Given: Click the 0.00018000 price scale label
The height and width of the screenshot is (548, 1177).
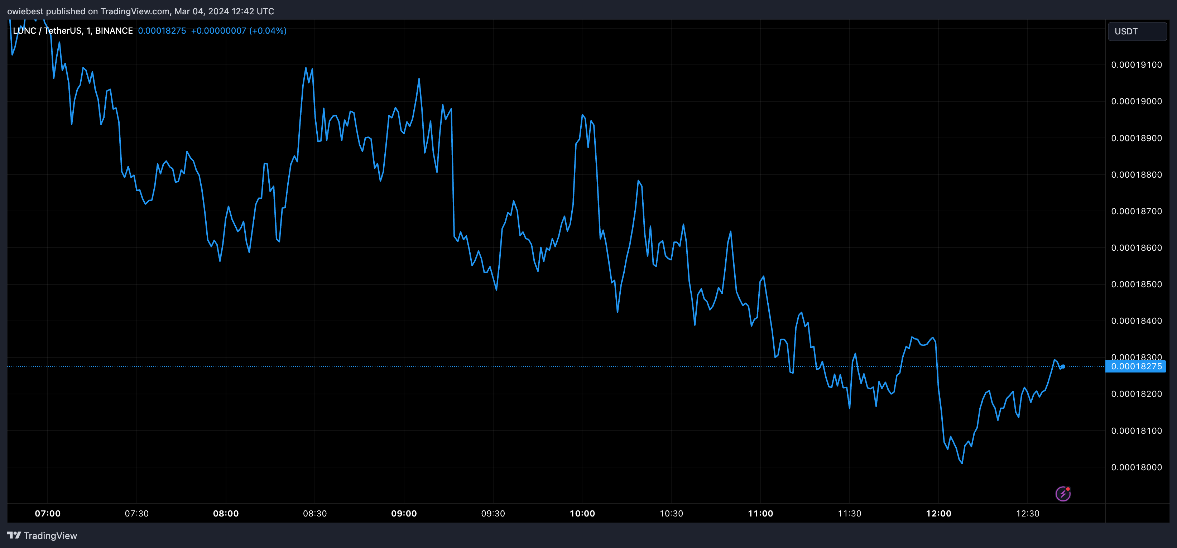Looking at the screenshot, I should click(1136, 467).
